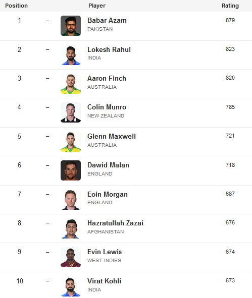Click Virat Kohli's player photo
This screenshot has width=252, height=298.
pos(71,286)
